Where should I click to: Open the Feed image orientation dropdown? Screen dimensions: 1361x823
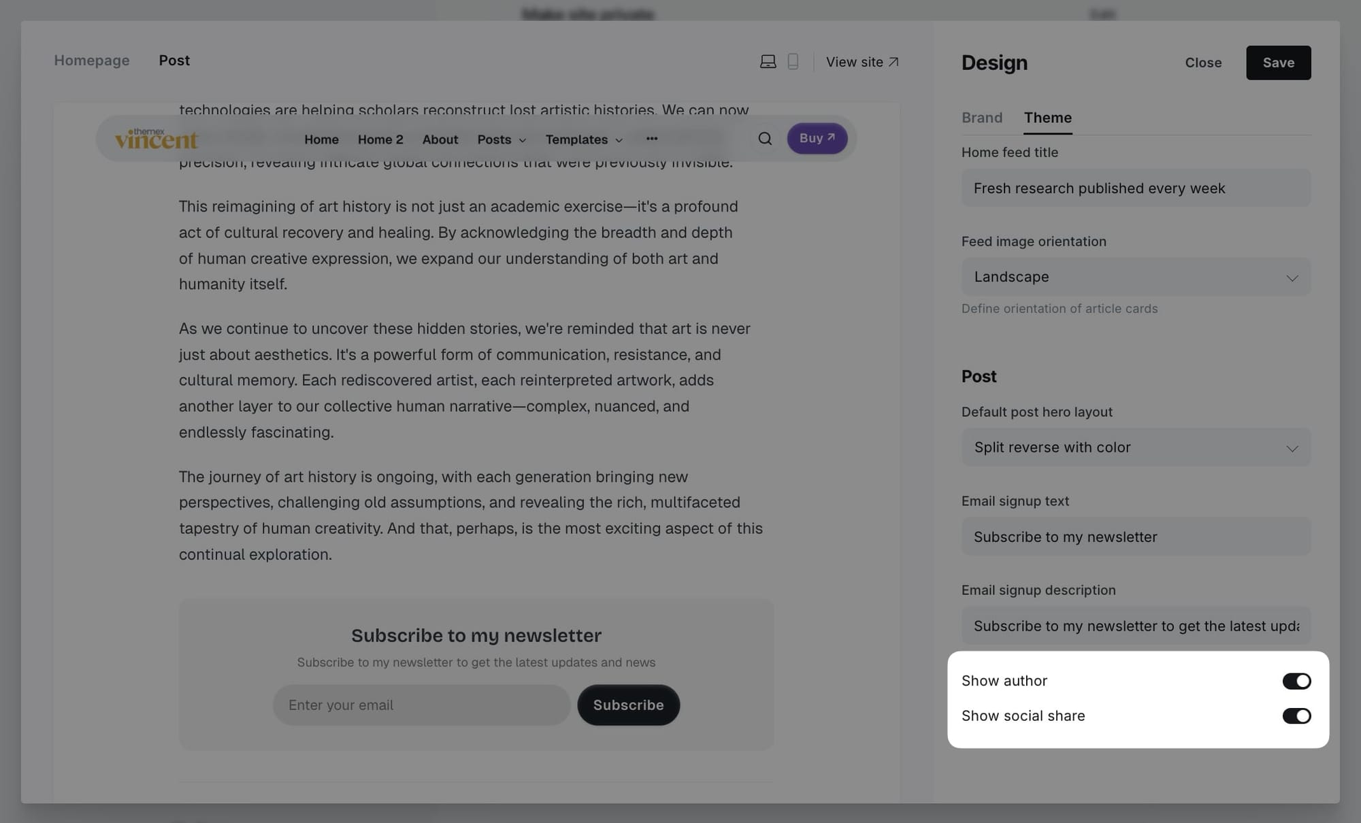tap(1135, 277)
